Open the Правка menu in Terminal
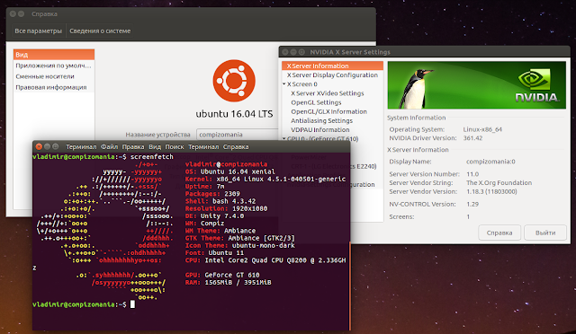Screen dimensions: 576x334 click(x=133, y=146)
